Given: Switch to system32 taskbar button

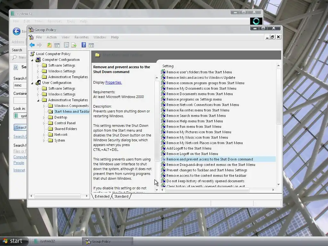Looking at the screenshot, I should pyautogui.click(x=56, y=242).
